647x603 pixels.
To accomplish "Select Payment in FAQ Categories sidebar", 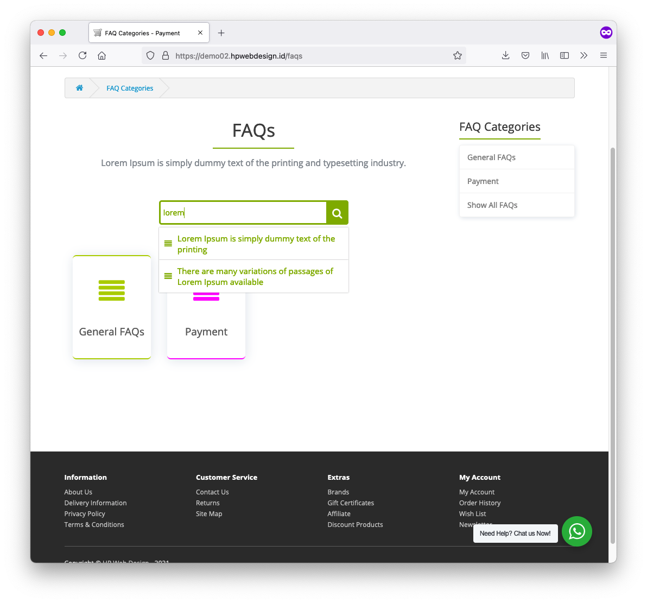I will pyautogui.click(x=483, y=181).
